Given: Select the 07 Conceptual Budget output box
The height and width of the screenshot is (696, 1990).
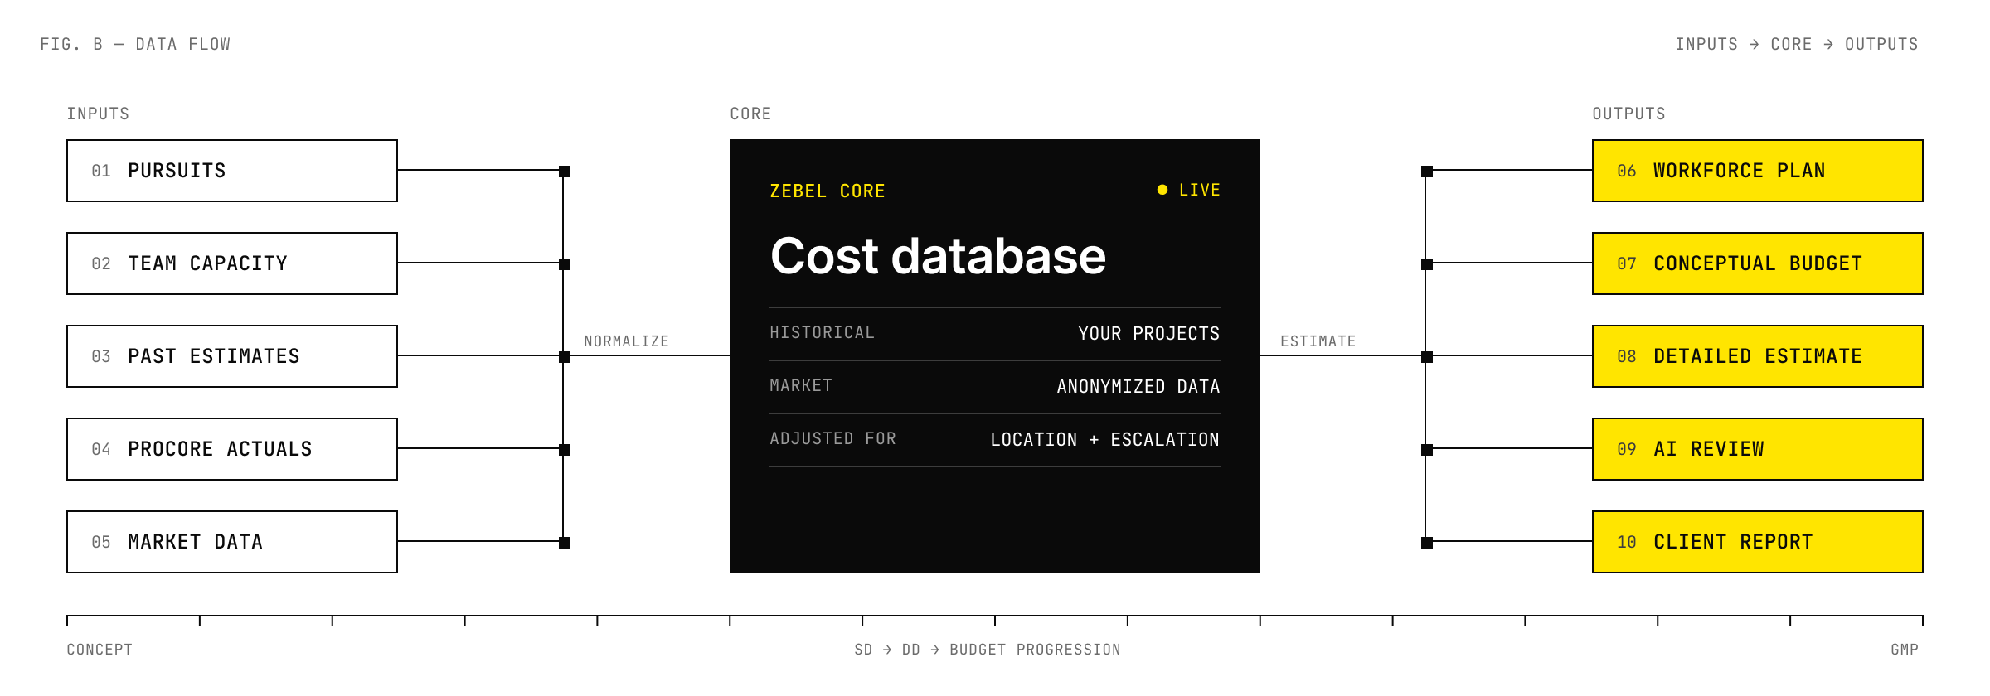Looking at the screenshot, I should pyautogui.click(x=1758, y=263).
